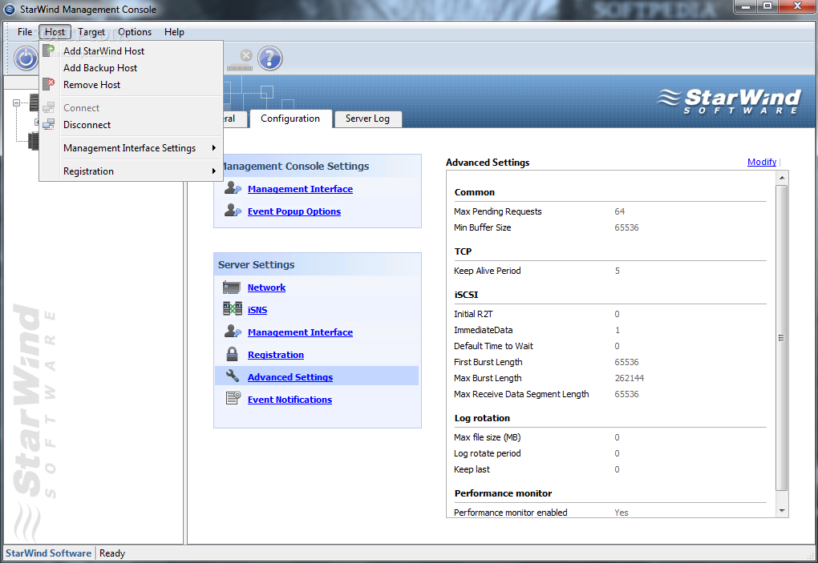818x563 pixels.
Task: Click Keep Alive Period setting row
Action: [x=609, y=271]
